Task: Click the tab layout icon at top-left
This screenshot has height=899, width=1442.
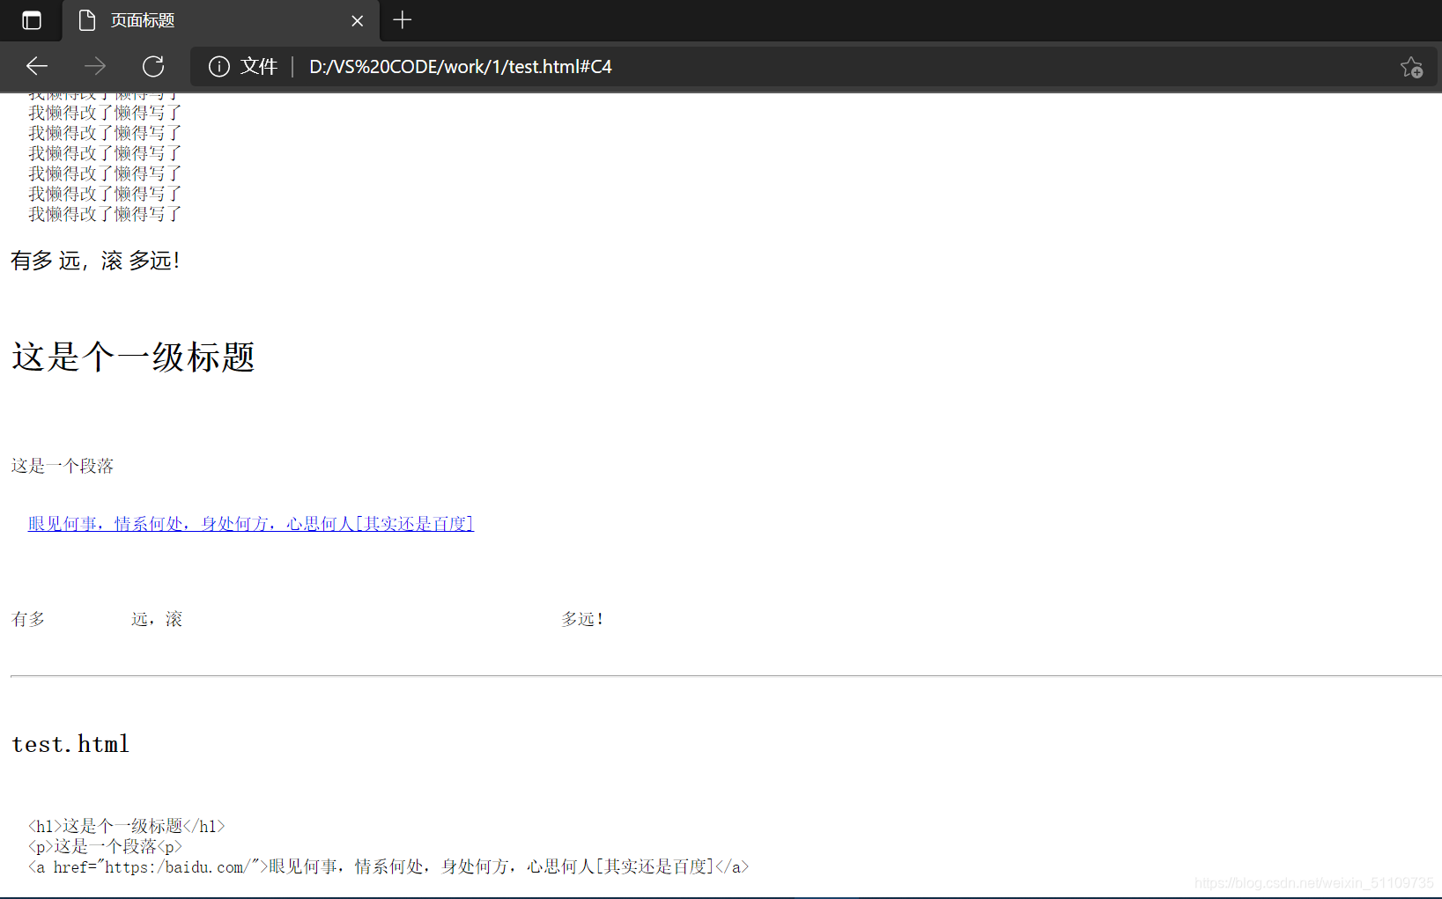Action: point(32,20)
